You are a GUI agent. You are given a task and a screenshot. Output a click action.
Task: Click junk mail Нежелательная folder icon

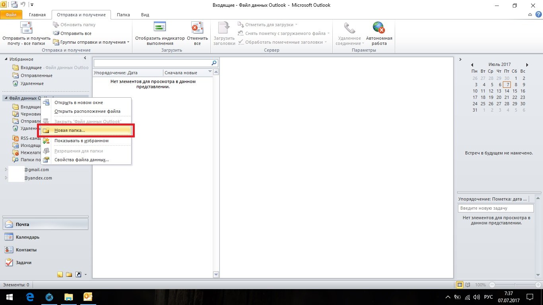tap(16, 152)
